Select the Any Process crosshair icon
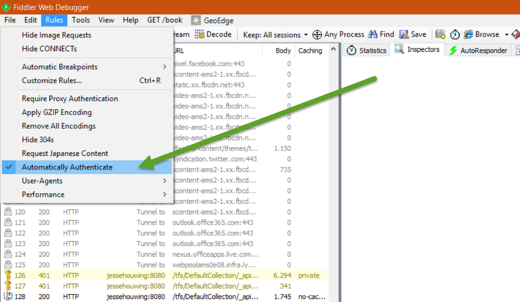The image size is (520, 302). (x=317, y=34)
